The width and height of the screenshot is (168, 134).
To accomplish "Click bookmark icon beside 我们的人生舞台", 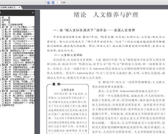I will coord(3,29).
